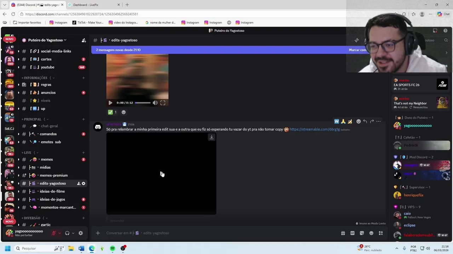The image size is (453, 254).
Task: Play the 0:12 video attachment
Action: [110, 103]
